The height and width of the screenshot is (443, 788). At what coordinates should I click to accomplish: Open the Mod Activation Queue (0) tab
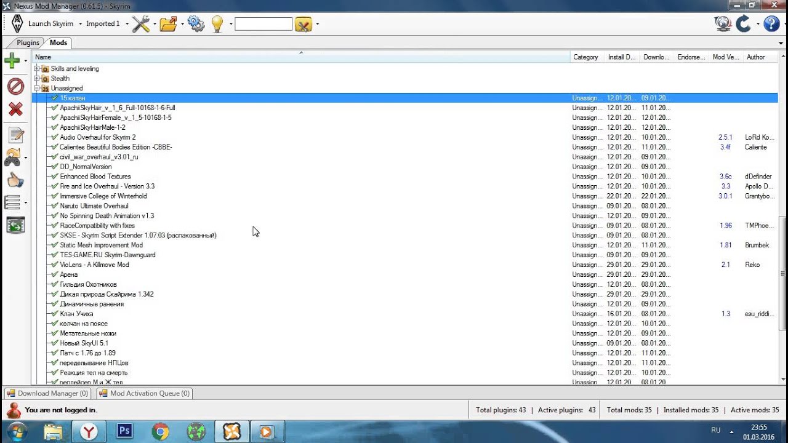point(145,393)
